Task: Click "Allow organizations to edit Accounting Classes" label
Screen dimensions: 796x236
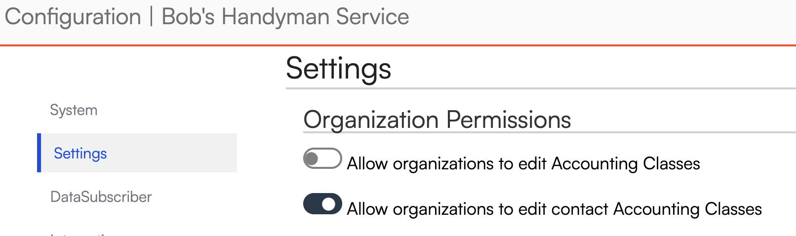Action: [x=523, y=163]
